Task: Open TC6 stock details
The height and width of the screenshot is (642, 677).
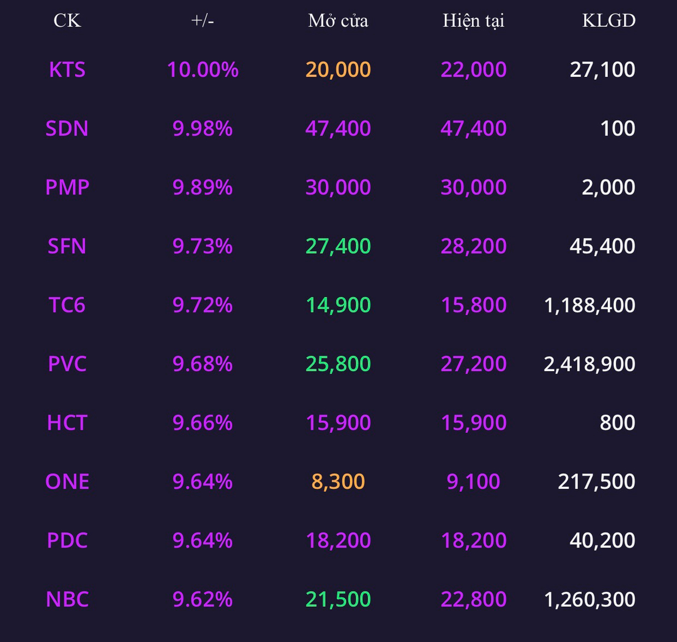Action: [x=67, y=305]
